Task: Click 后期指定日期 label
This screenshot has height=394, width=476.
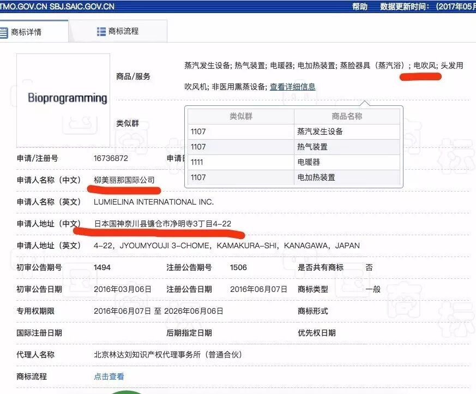Action: [x=189, y=333]
